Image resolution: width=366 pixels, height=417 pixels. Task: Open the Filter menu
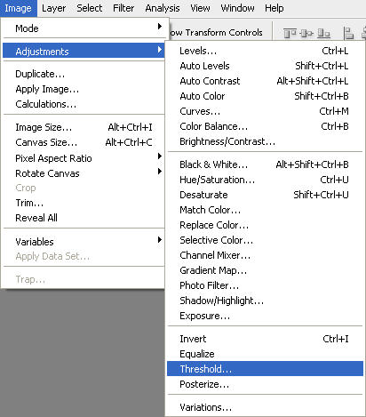click(123, 8)
